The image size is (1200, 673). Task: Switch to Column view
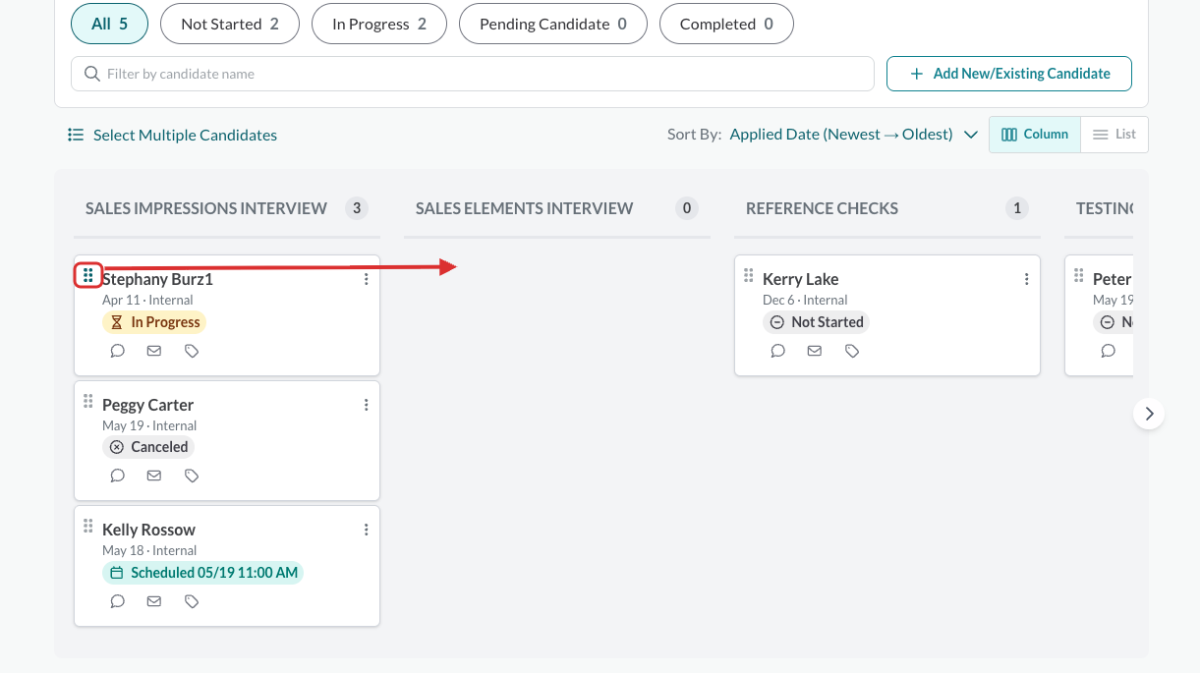pos(1035,135)
